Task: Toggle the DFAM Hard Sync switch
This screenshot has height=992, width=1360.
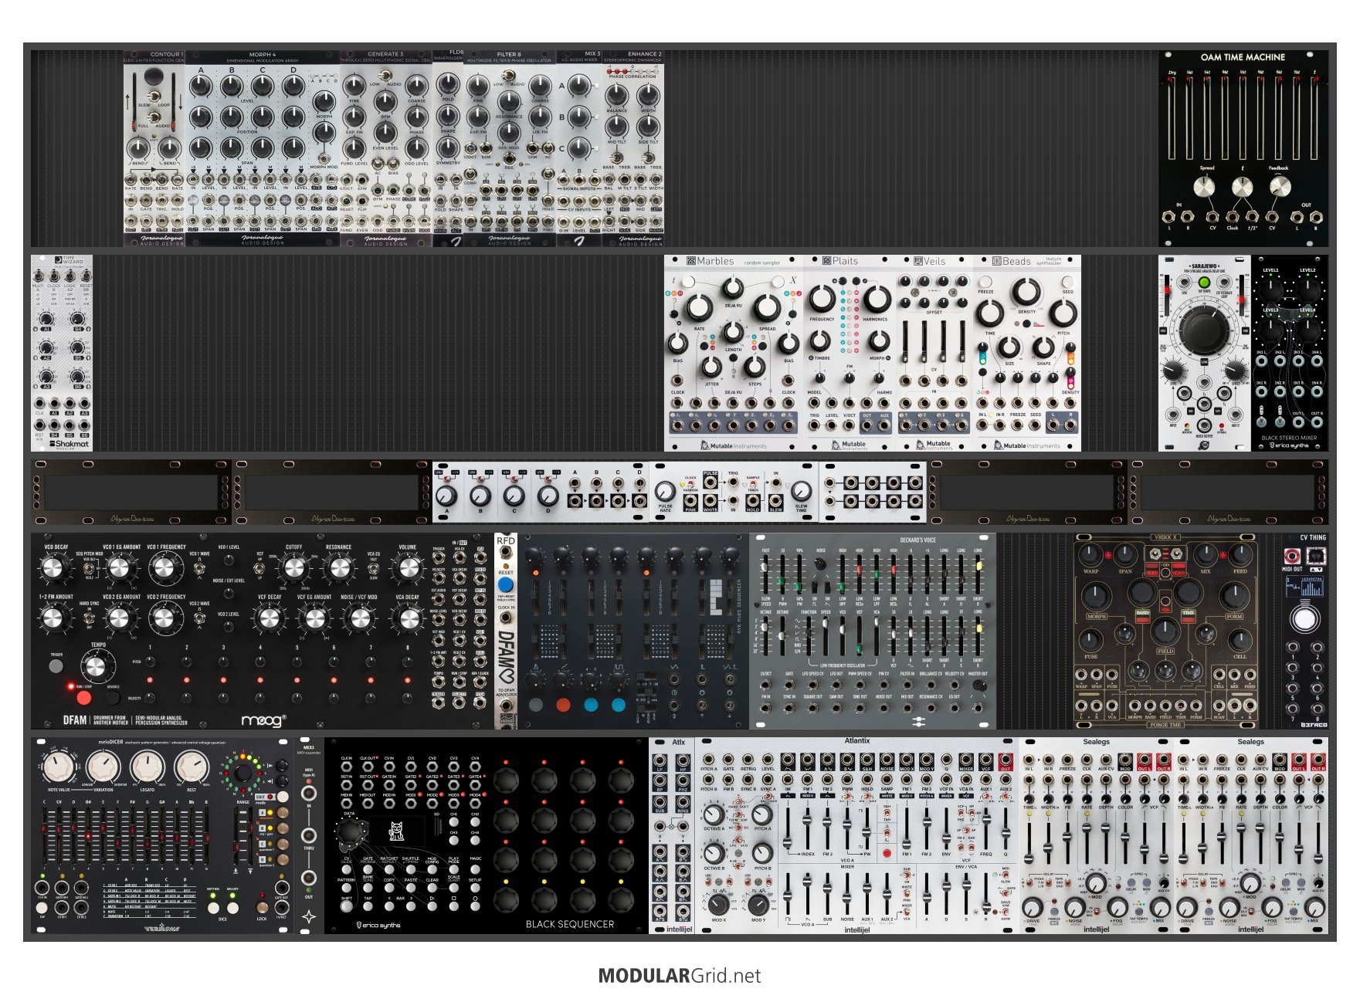Action: 90,619
